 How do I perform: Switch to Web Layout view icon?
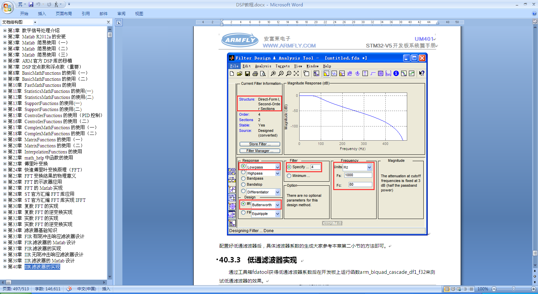pos(459,289)
